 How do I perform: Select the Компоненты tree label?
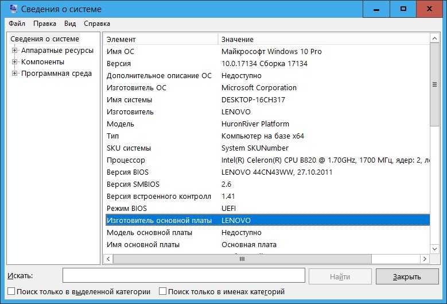click(x=43, y=62)
